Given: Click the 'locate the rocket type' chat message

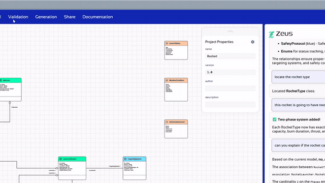Looking at the screenshot, I should click(x=298, y=77).
